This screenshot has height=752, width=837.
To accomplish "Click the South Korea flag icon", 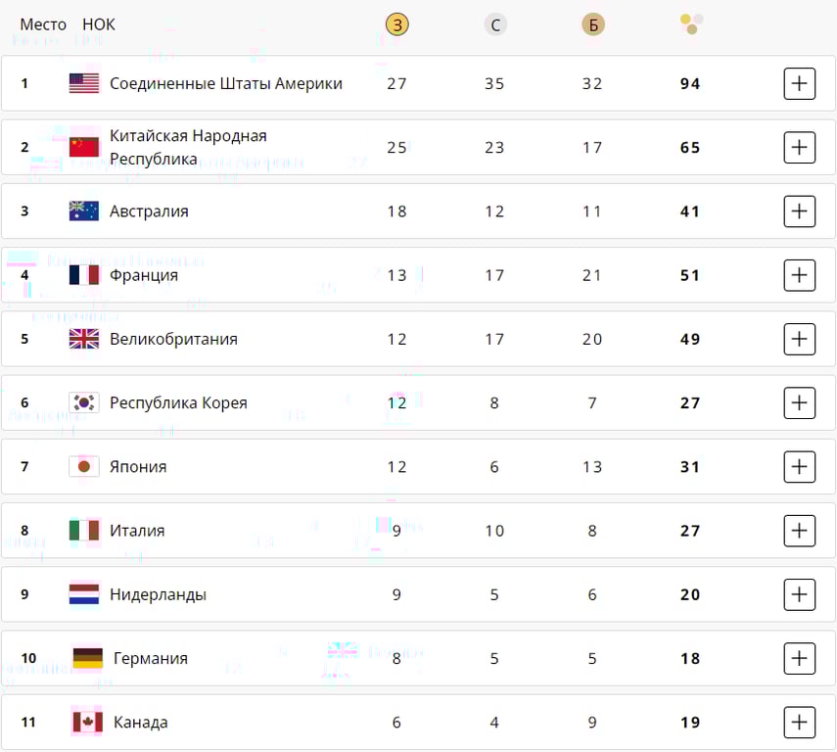I will (x=84, y=402).
